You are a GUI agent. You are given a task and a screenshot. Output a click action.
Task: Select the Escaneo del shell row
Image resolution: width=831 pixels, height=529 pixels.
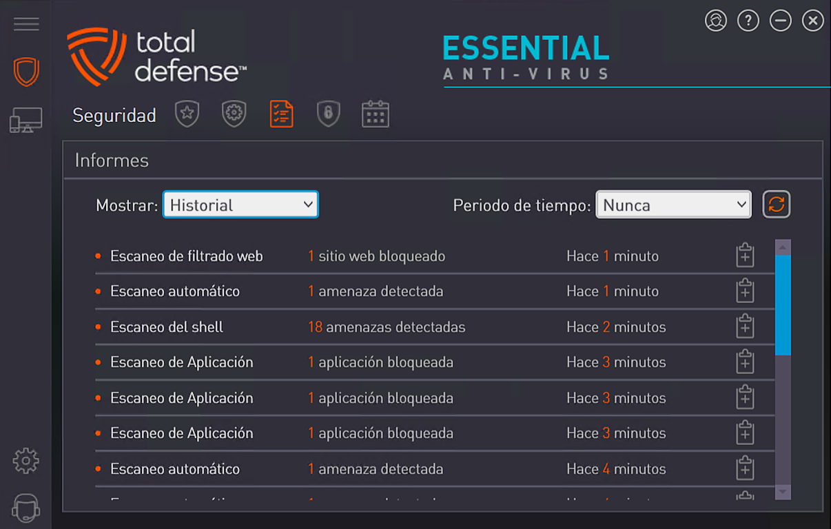click(434, 327)
